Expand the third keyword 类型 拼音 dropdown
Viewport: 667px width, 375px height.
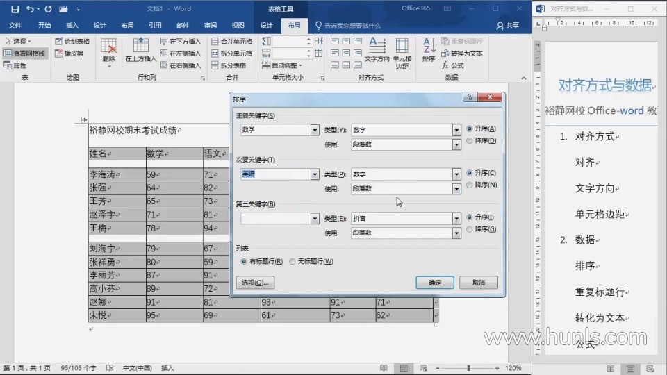[x=456, y=219]
